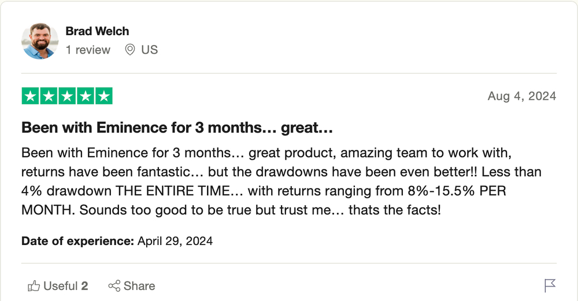
Task: Click the "April 29, 2024" experience date
Action: coord(175,241)
